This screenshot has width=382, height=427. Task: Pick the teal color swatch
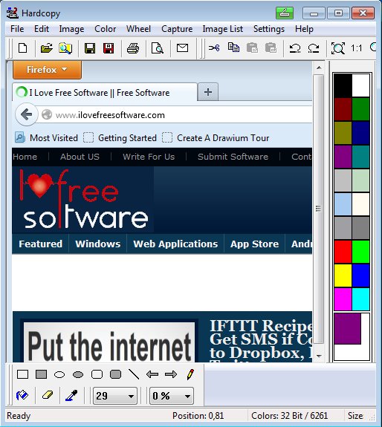360,157
